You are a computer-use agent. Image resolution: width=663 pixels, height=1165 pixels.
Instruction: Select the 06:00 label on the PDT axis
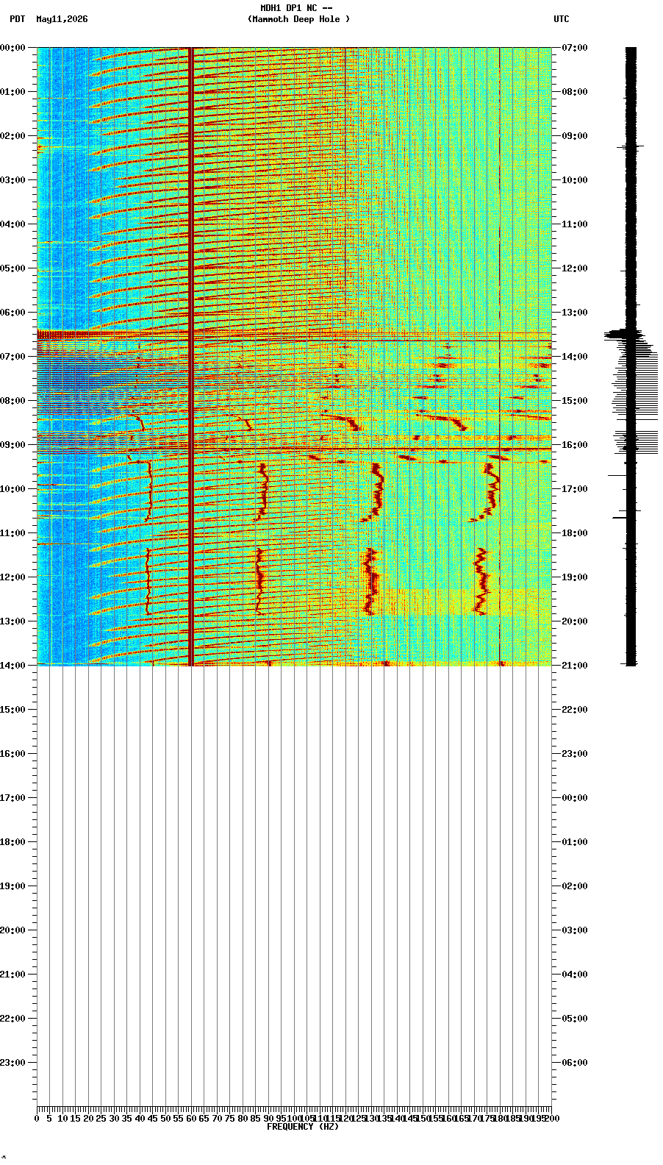[x=12, y=313]
